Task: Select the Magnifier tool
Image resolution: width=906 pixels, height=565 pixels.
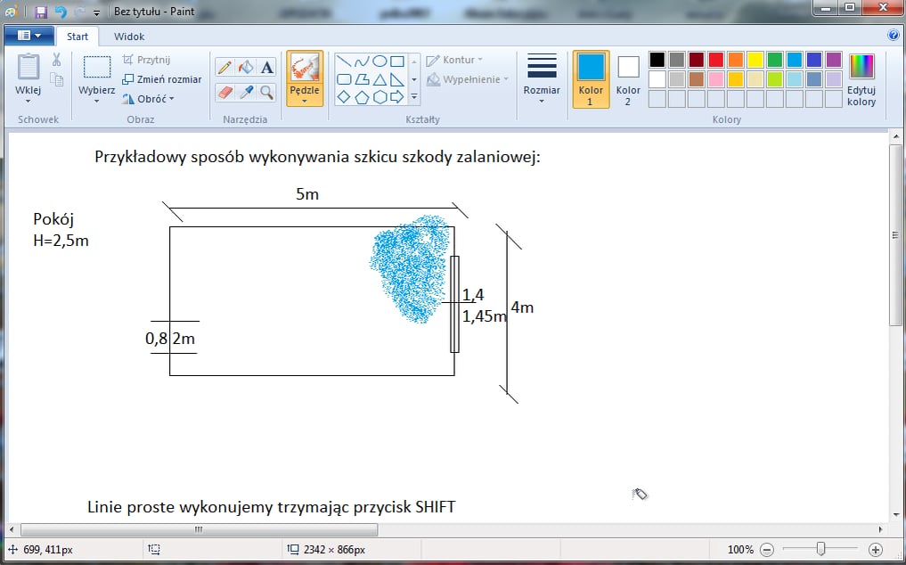Action: (x=266, y=92)
